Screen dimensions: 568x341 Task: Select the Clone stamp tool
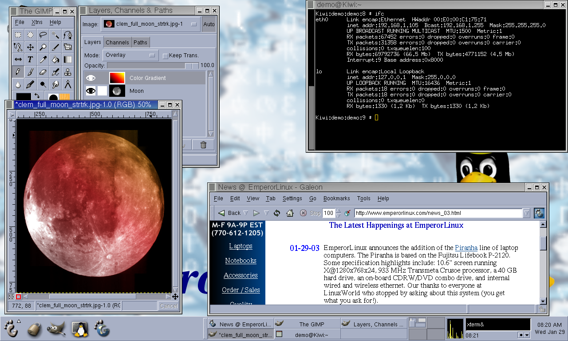pyautogui.click(x=67, y=71)
